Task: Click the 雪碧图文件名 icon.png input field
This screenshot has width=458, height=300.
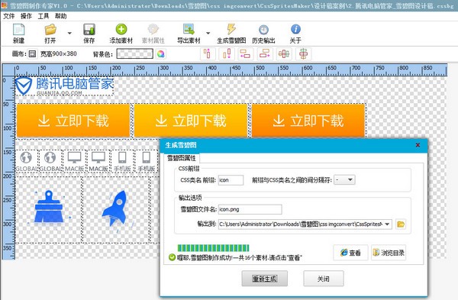Action: point(250,209)
